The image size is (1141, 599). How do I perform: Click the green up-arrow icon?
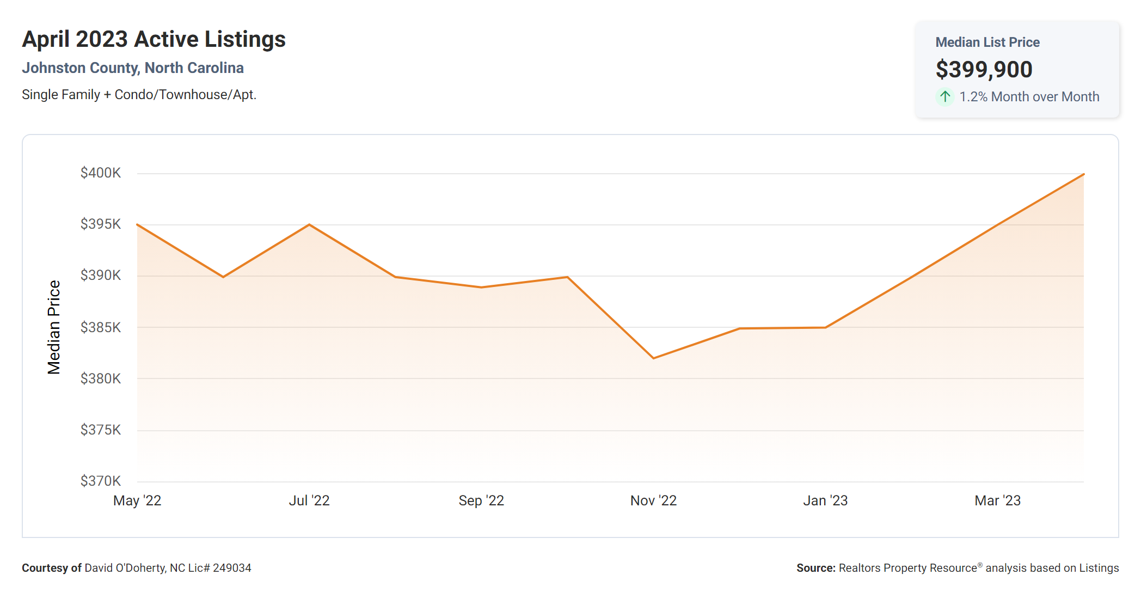point(945,97)
